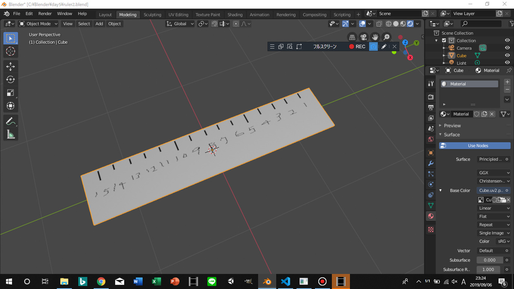This screenshot has height=289, width=514.
Task: Open the Repeat extension dropdown
Action: point(494,225)
